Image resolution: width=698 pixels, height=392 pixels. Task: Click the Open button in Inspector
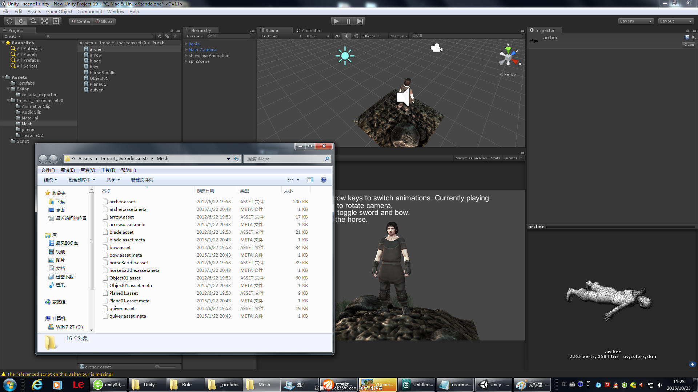coord(689,45)
